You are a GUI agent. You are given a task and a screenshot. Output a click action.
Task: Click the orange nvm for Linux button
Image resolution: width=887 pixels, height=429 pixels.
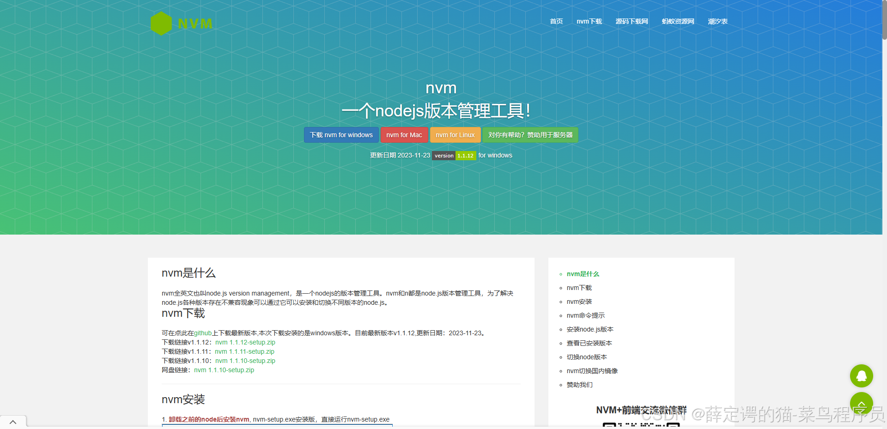(455, 135)
